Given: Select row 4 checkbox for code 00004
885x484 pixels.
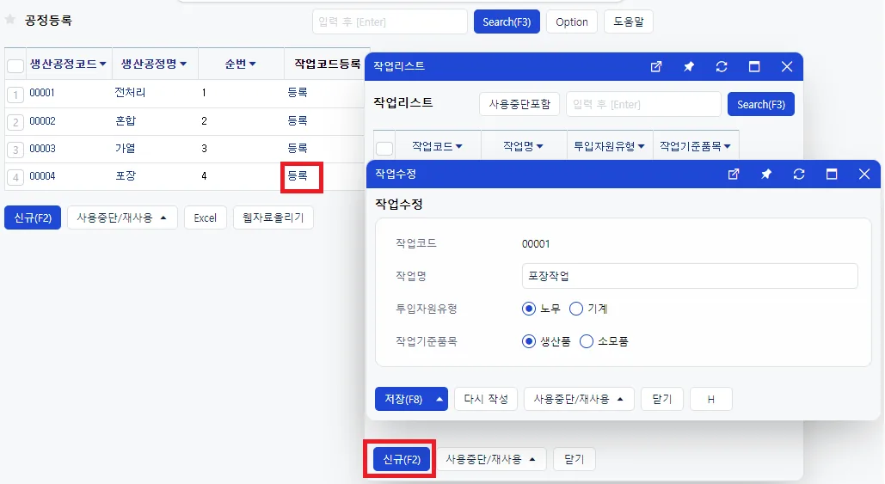Looking at the screenshot, I should pos(15,177).
